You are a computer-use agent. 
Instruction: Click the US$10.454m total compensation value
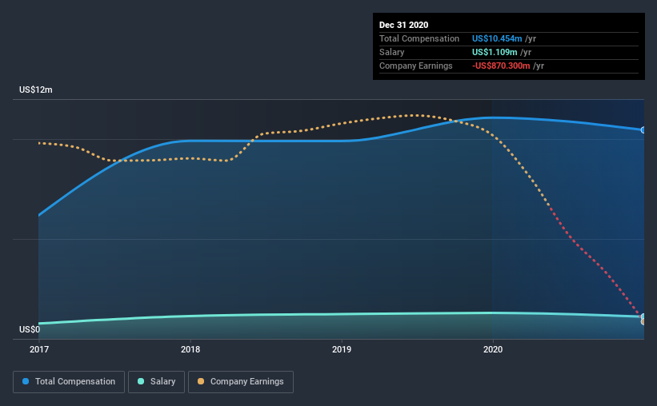497,38
